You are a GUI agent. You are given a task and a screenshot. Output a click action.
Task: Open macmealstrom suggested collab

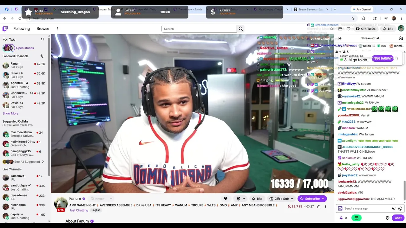24,134
